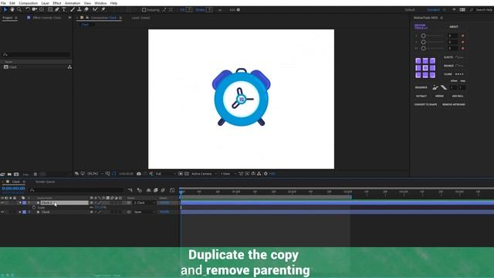
Task: Select the Zoom magnifier tool
Action: (19, 10)
